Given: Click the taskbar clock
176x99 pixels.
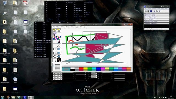Looking at the screenshot, I should [171, 97].
